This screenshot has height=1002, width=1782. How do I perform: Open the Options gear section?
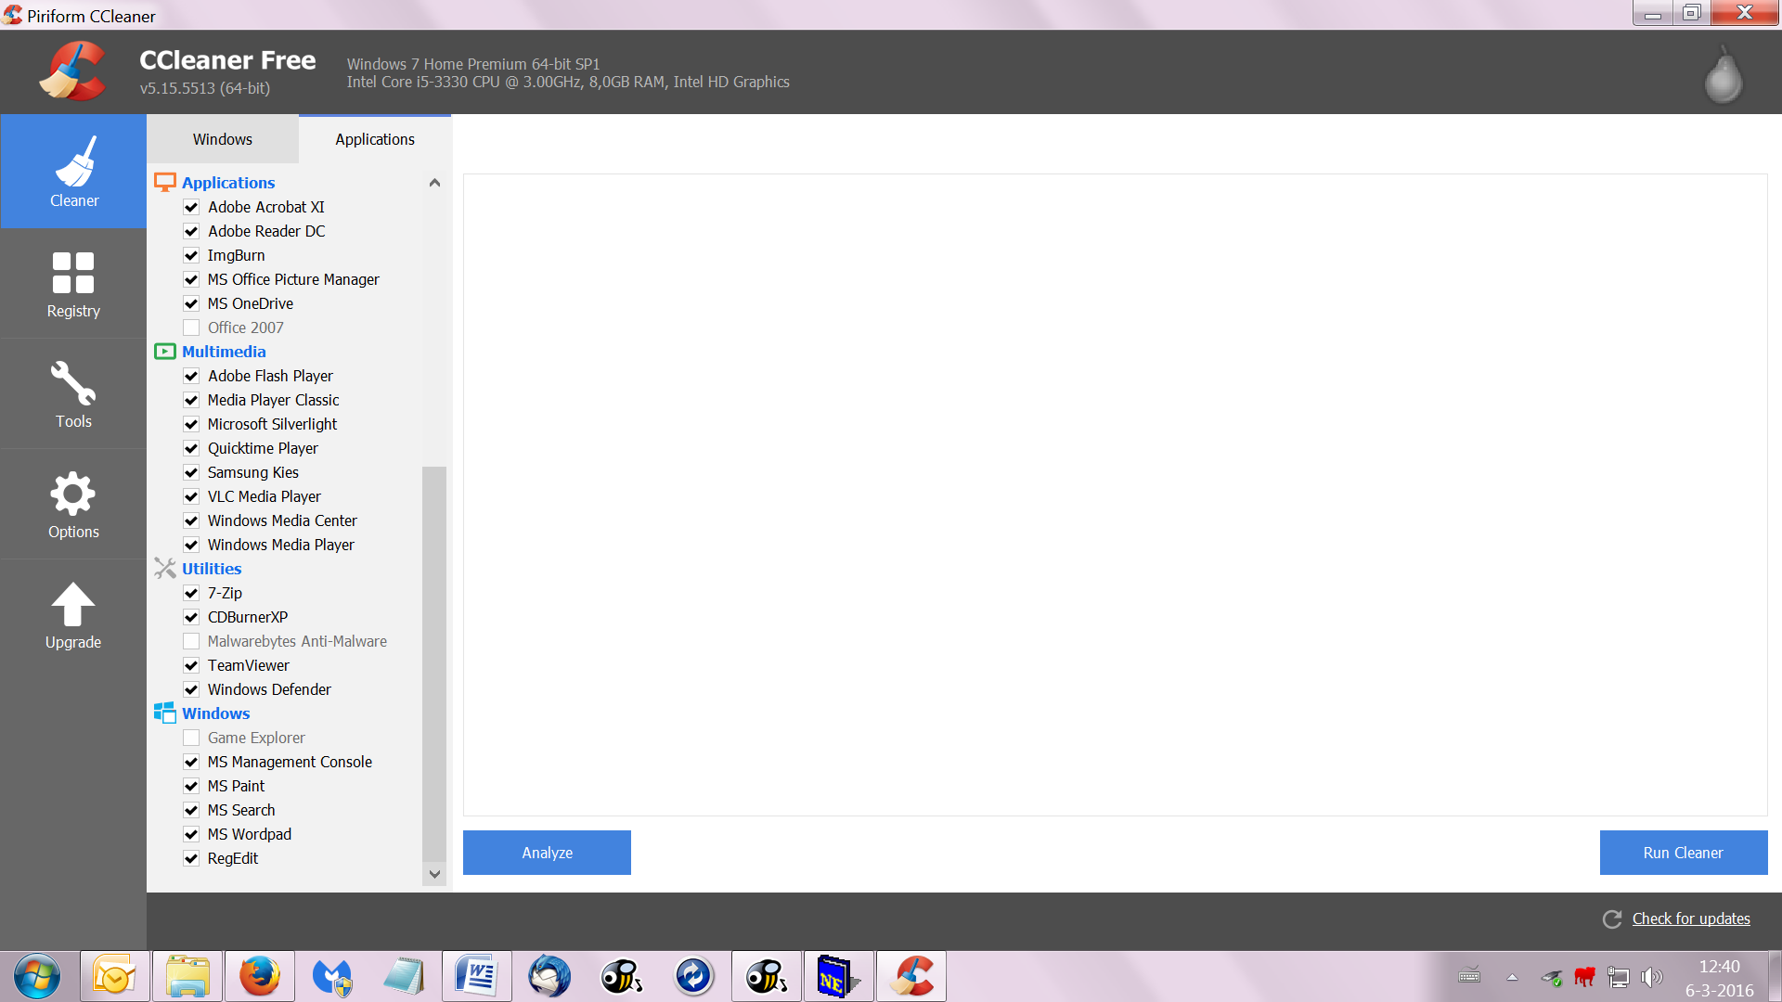(73, 494)
